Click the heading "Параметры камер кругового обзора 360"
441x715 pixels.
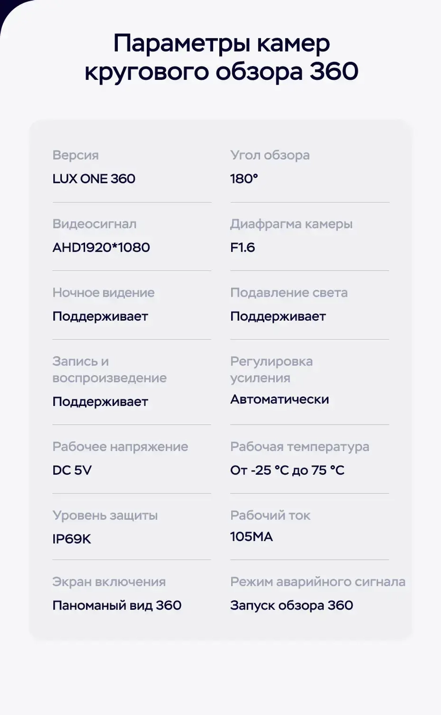click(221, 57)
